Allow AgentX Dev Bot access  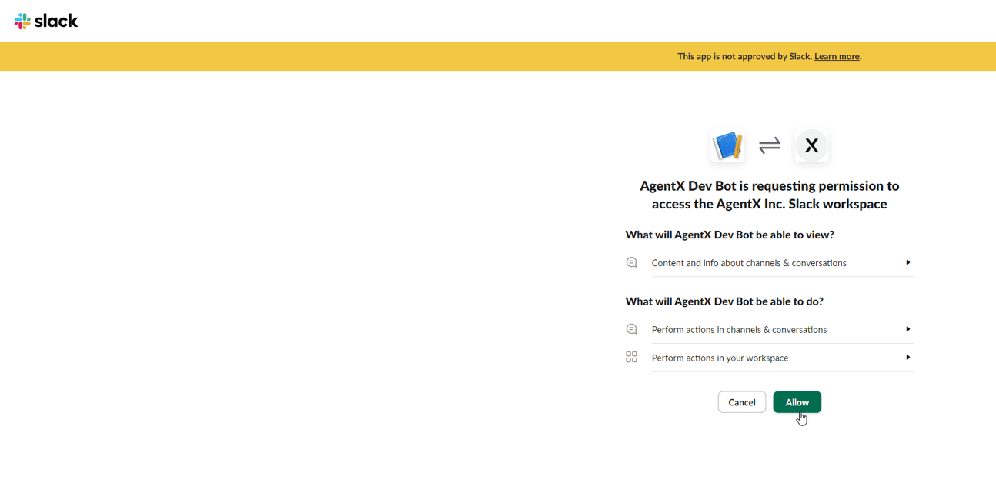click(x=797, y=402)
